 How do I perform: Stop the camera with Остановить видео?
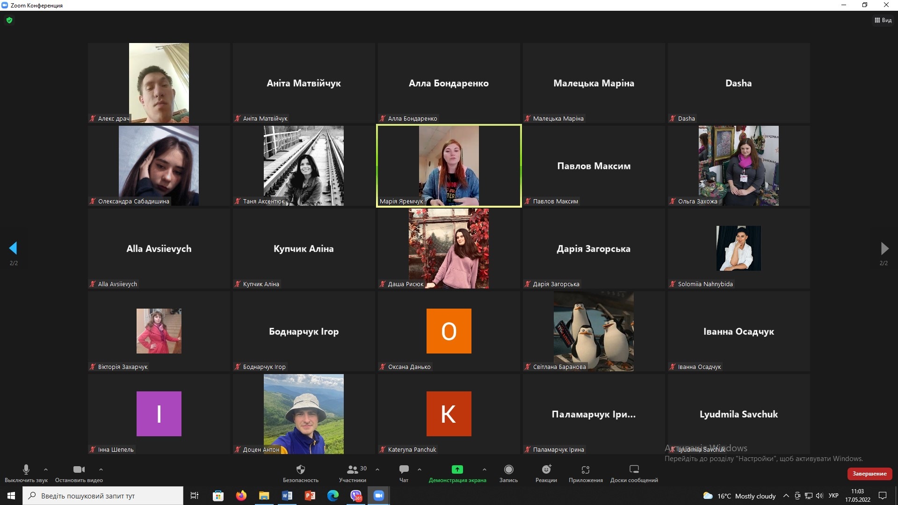(79, 469)
